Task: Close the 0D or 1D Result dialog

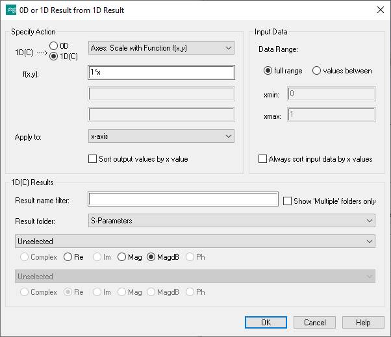Action: [x=379, y=10]
